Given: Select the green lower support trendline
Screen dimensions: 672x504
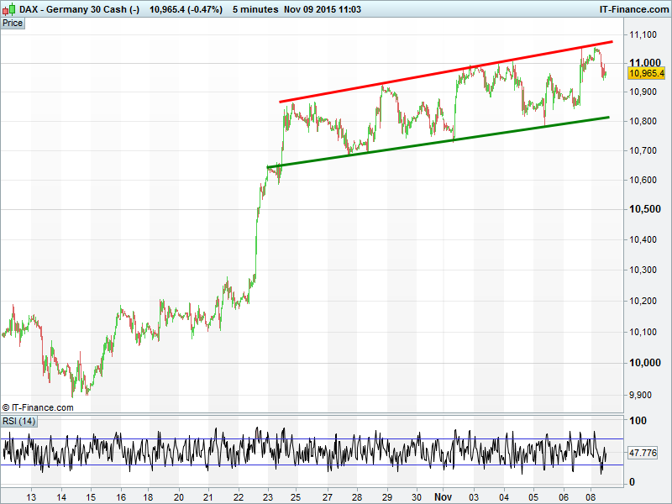Looking at the screenshot, I should point(437,143).
